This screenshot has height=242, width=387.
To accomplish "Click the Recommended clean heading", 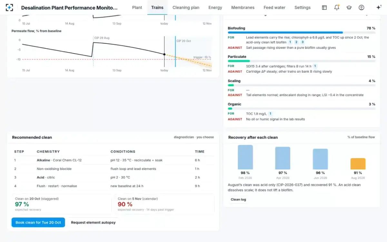I will tap(32, 137).
